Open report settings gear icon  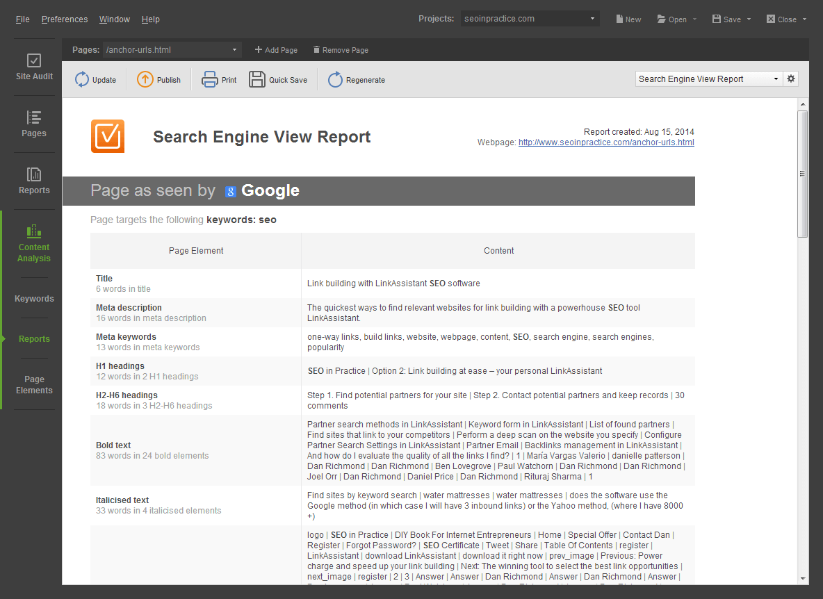[791, 79]
